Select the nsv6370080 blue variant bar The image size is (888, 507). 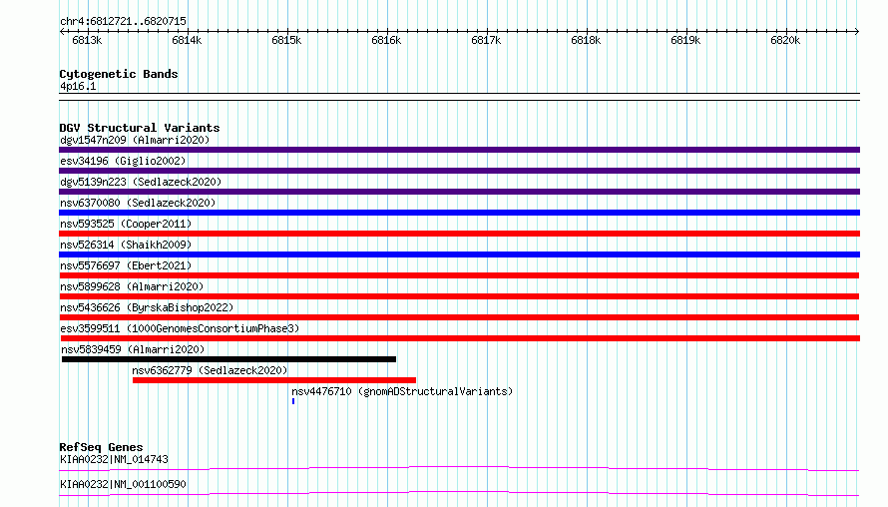459,213
